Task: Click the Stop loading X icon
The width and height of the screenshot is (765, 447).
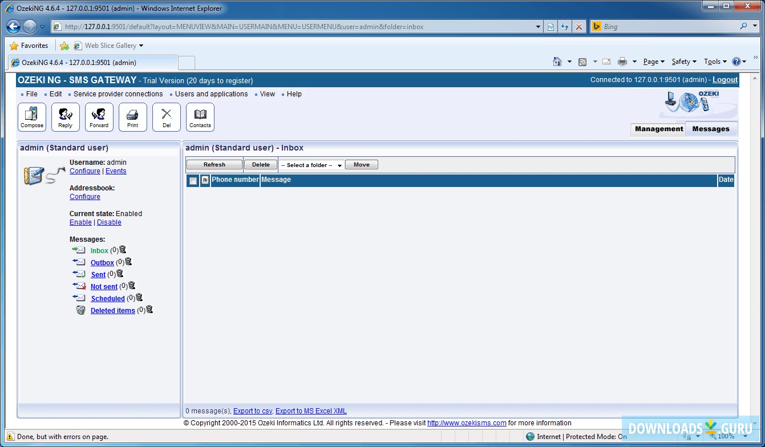Action: 579,27
